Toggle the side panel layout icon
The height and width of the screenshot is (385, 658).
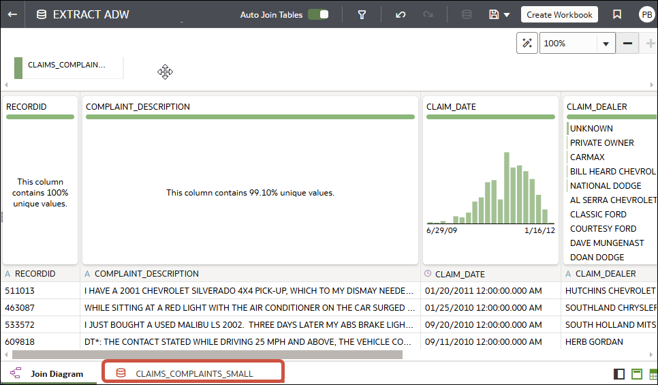tap(619, 373)
